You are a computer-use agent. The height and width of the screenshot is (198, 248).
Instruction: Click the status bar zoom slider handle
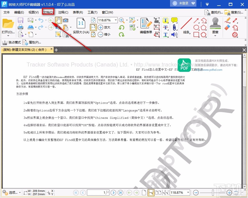coord(213,193)
